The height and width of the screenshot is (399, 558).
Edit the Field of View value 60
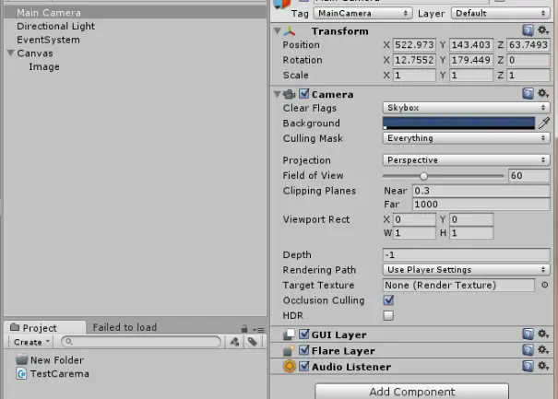pos(529,175)
